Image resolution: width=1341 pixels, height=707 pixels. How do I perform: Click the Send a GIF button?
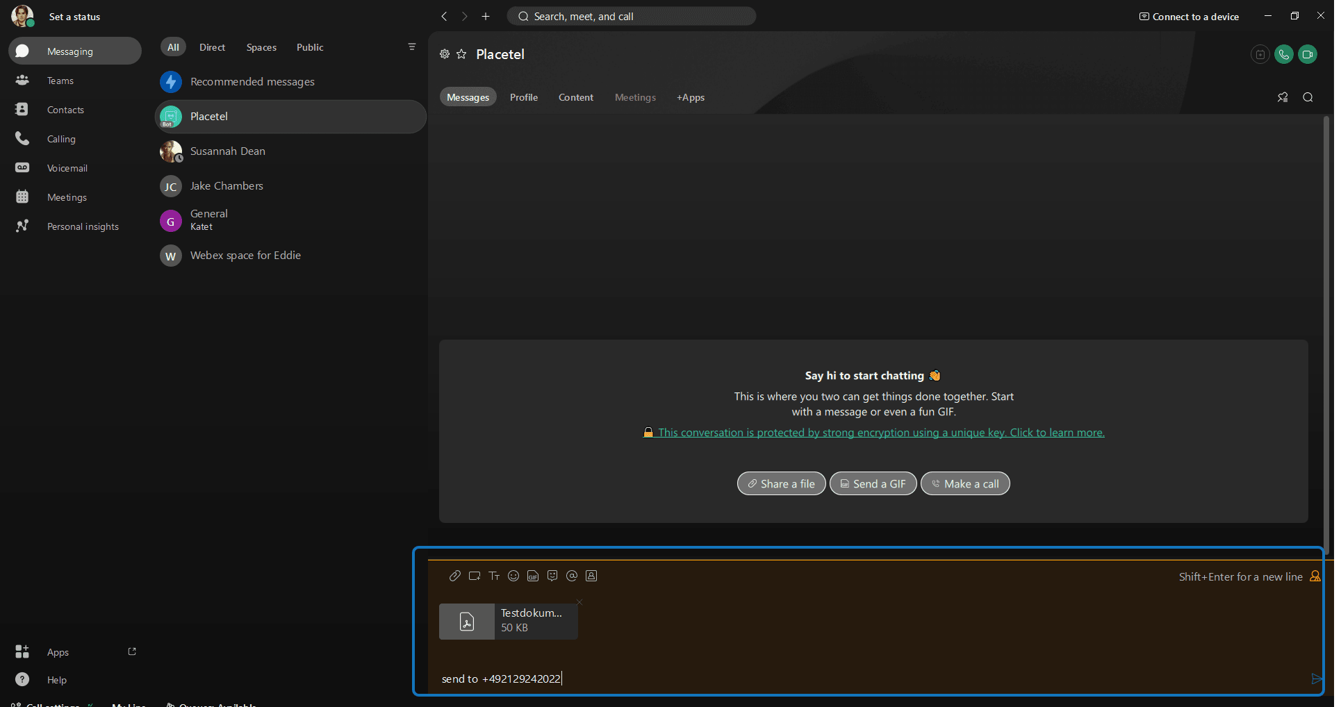coord(873,483)
